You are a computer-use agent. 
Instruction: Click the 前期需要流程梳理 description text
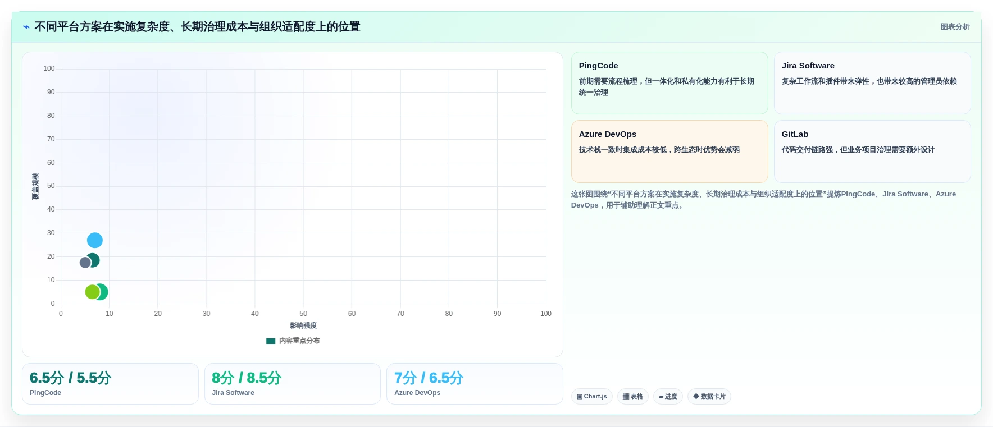[667, 87]
